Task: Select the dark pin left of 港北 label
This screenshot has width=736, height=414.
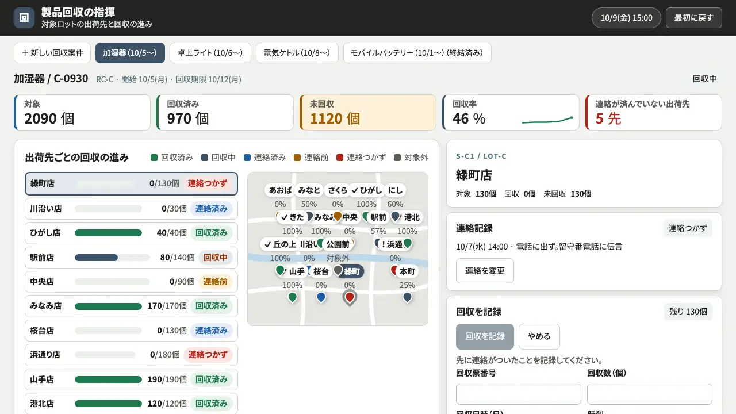Action: click(395, 216)
